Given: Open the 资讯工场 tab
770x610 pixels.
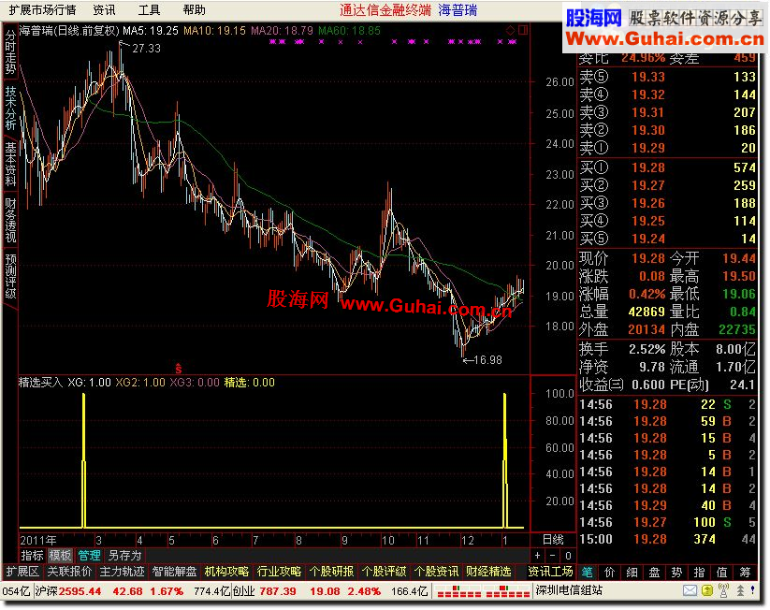Looking at the screenshot, I should [550, 572].
